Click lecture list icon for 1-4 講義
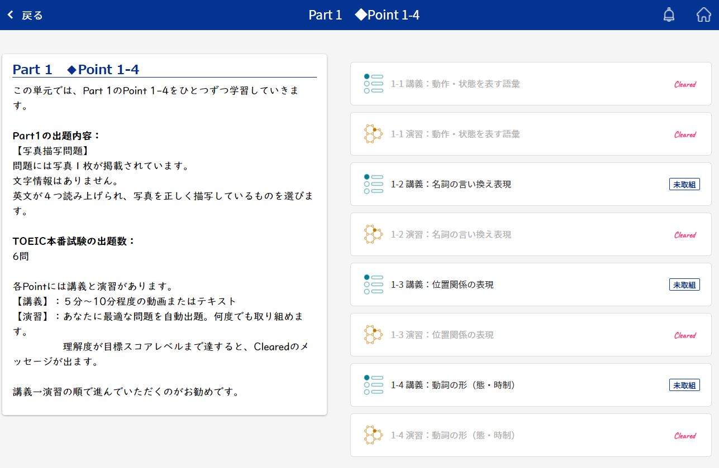 [373, 385]
